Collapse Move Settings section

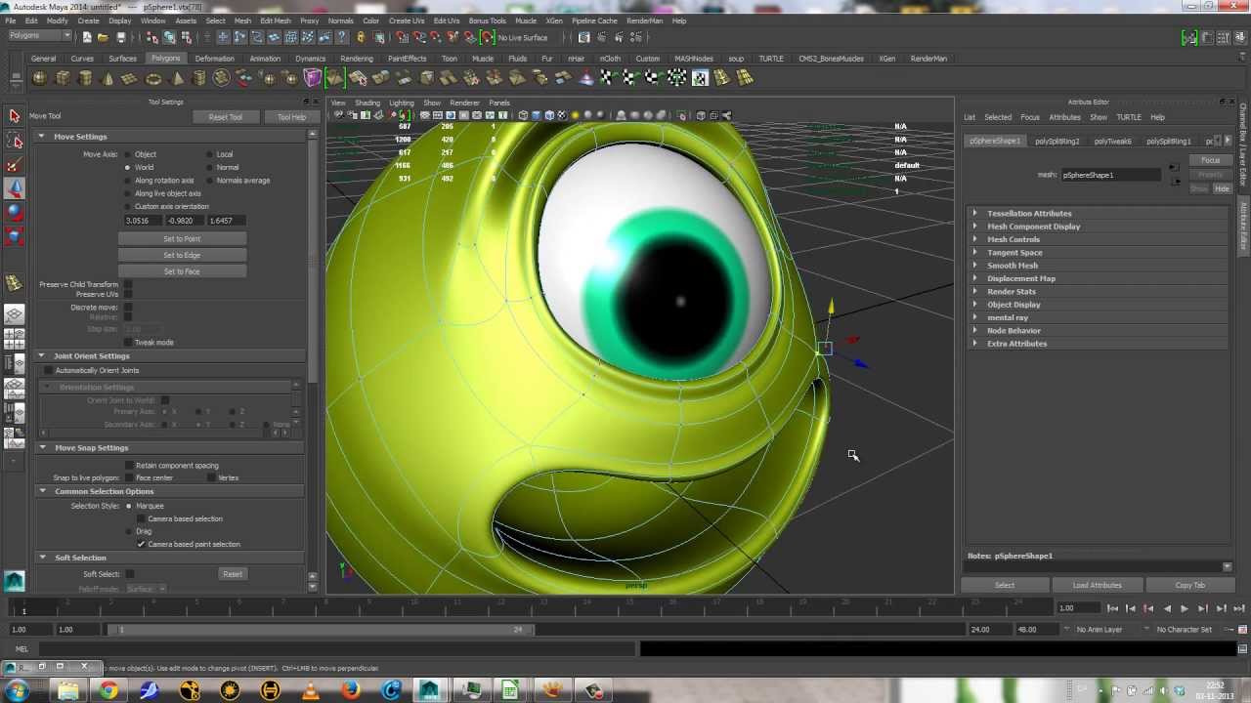42,137
